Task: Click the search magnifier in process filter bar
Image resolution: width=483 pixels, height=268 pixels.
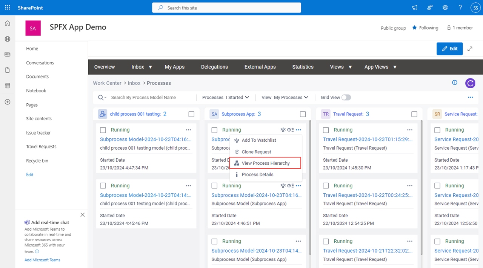Action: 101,97
